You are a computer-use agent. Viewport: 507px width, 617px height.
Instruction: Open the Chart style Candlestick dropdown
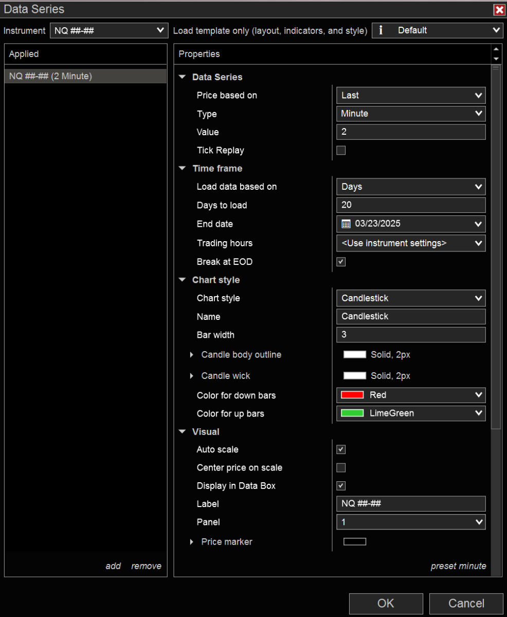click(411, 298)
